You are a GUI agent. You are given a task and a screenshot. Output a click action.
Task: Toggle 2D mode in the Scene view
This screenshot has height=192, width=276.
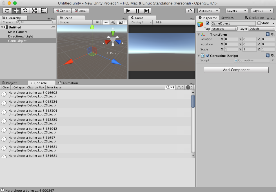tap(97, 22)
